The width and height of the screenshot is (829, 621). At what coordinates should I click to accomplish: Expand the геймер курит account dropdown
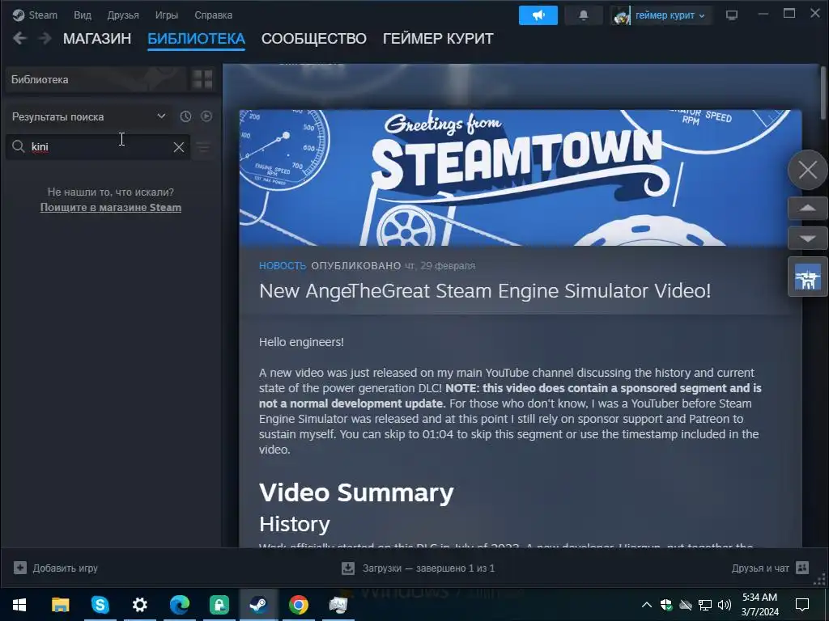tap(670, 15)
